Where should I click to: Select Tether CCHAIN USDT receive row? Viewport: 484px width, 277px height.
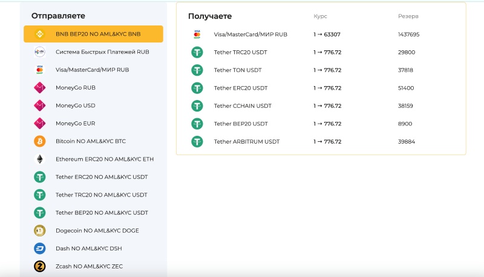[x=243, y=106]
